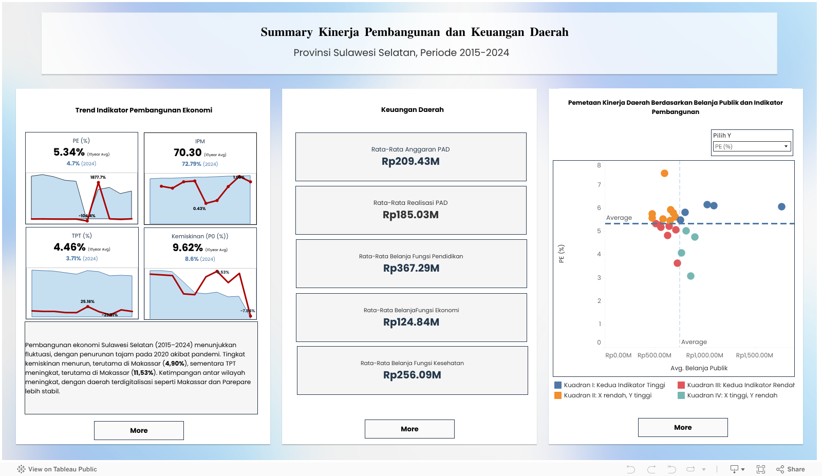Select the Kuadran I blue legend swatch
This screenshot has width=822, height=476.
click(558, 385)
